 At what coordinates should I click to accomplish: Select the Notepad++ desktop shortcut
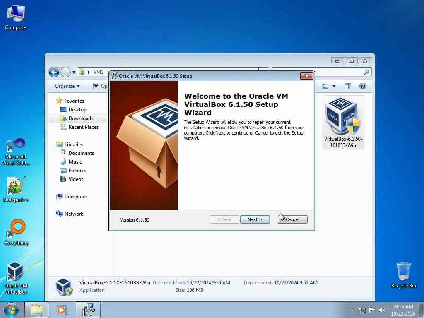[16, 189]
